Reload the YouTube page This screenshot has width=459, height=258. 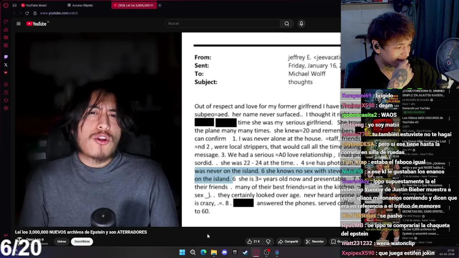27,13
